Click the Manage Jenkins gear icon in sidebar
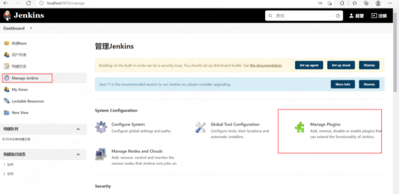 click(x=7, y=78)
